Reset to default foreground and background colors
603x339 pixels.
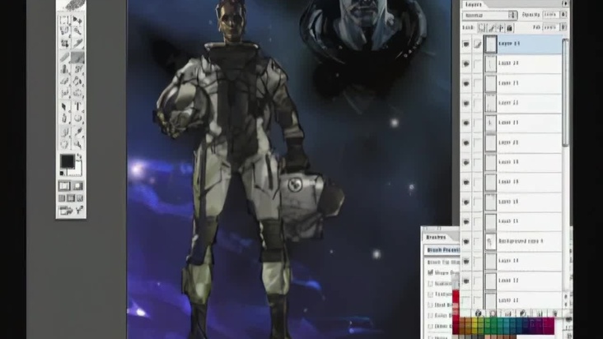[x=62, y=173]
